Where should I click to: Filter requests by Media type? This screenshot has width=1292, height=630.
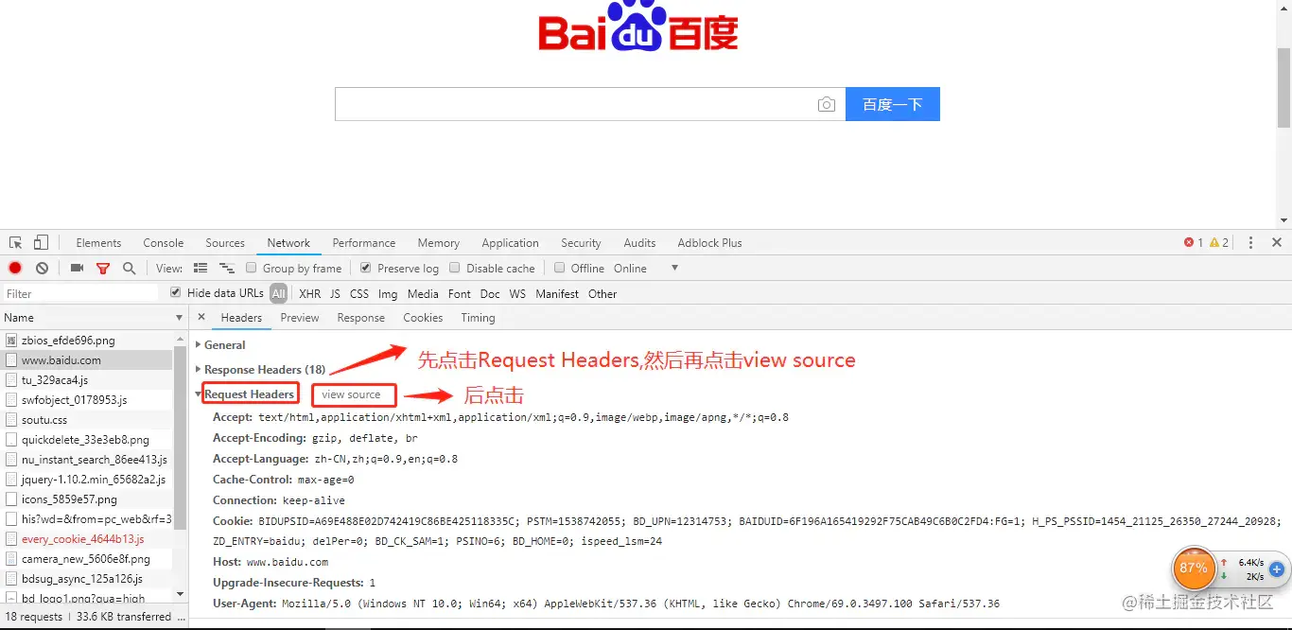[x=423, y=294]
